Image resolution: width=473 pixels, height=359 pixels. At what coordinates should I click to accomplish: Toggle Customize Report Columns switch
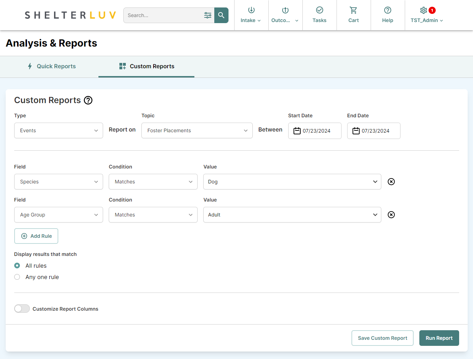22,309
